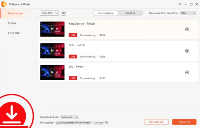Open the hamburger menu in title bar

[x=180, y=4]
